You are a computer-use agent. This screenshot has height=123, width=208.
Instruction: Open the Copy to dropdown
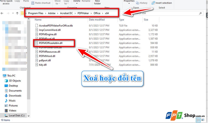(66, 2)
